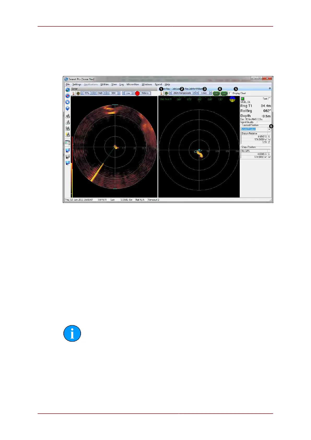Decrease the 45% sonar setting
This screenshot has width=311, height=440.
click(x=82, y=93)
